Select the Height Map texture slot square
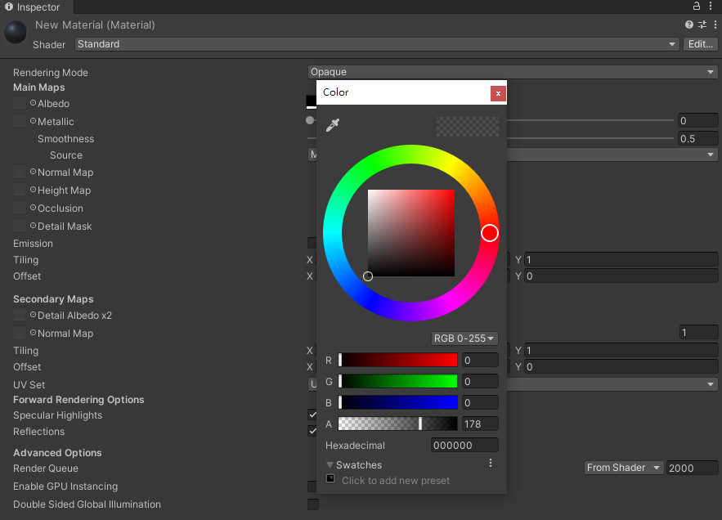Screen dimensions: 722x520 coord(20,190)
